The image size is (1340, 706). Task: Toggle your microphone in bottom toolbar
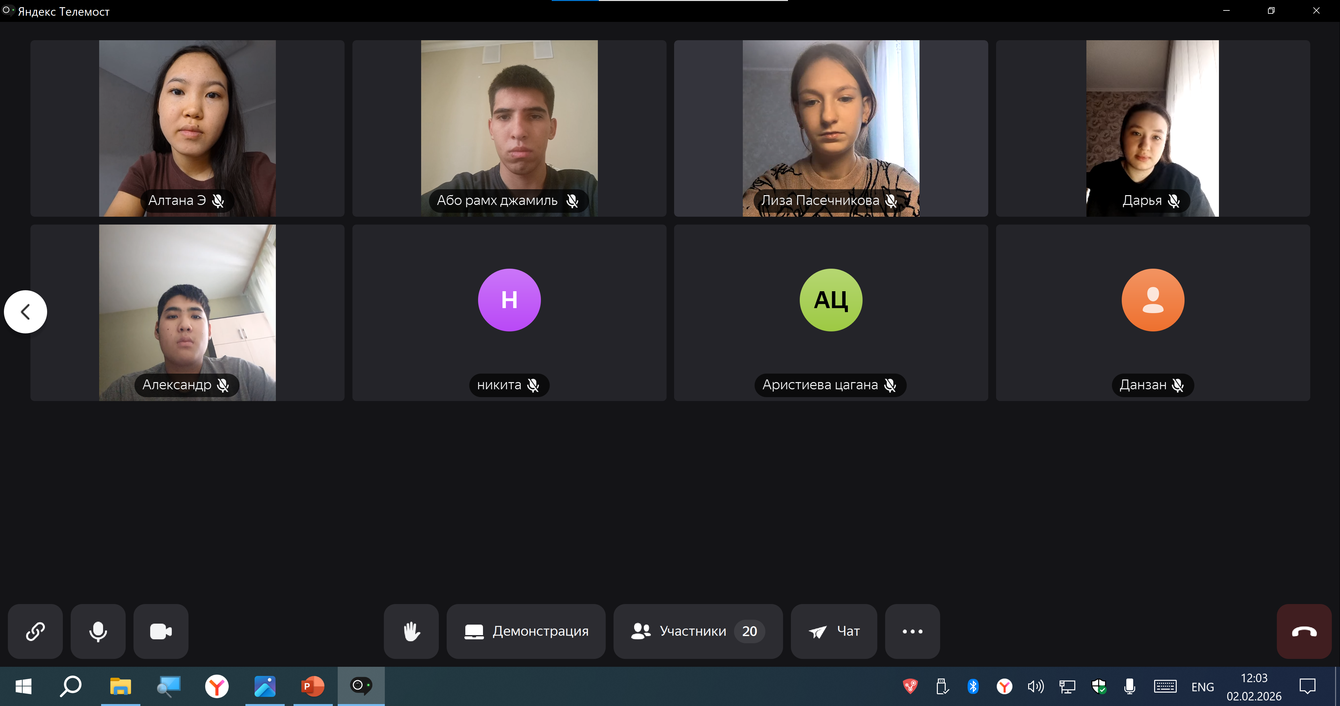coord(98,631)
